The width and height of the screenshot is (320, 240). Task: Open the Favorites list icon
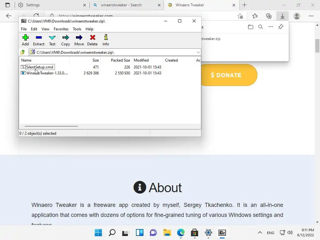(255, 16)
